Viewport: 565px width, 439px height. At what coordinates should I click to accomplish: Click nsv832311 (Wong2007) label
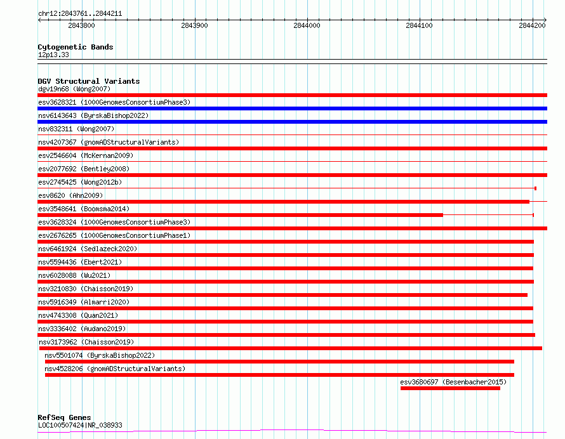coord(76,129)
